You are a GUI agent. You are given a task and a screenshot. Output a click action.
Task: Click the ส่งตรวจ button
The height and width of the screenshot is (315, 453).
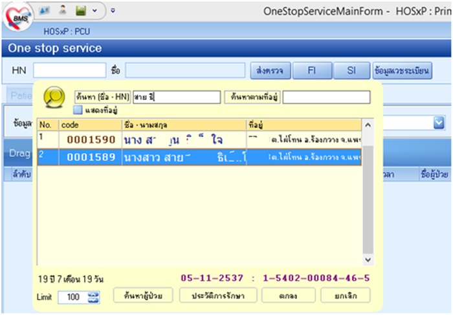[270, 70]
